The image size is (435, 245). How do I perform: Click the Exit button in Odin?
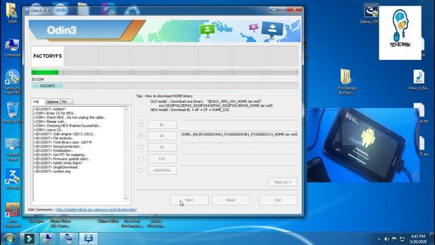coord(278,200)
